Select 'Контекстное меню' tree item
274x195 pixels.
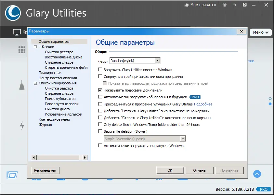[54, 119]
